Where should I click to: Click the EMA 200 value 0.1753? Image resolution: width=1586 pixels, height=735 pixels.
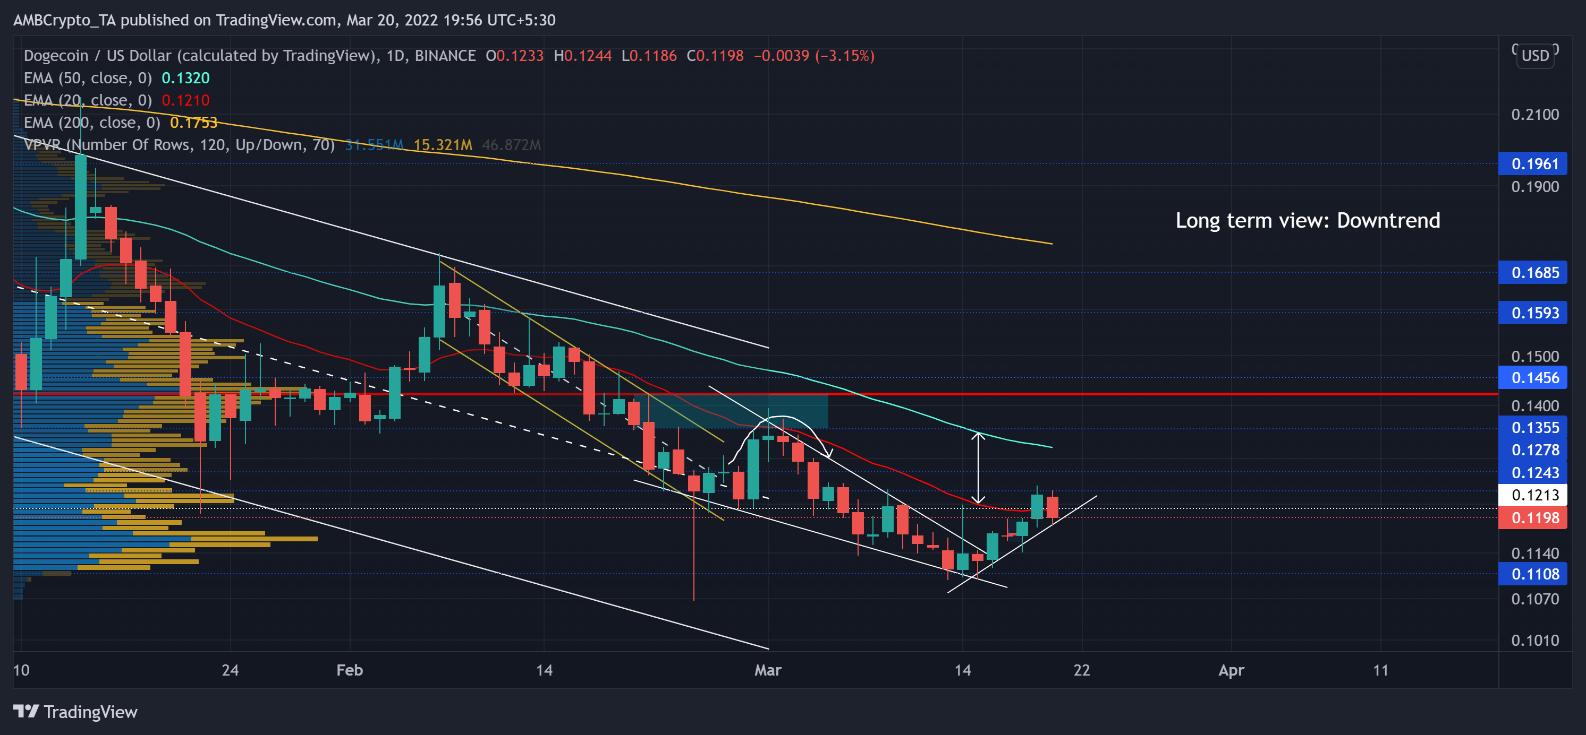(x=194, y=123)
